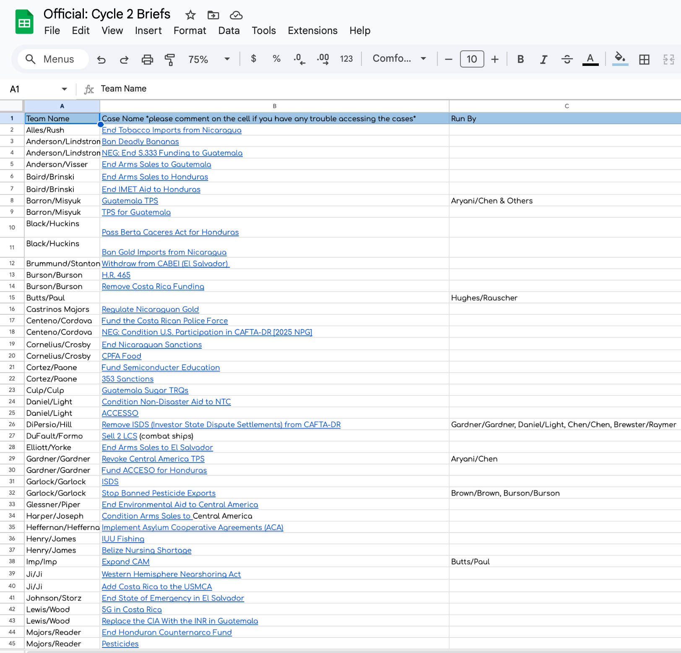Open the 123 more number formats menu
Screen dimensions: 681x653
click(x=346, y=59)
